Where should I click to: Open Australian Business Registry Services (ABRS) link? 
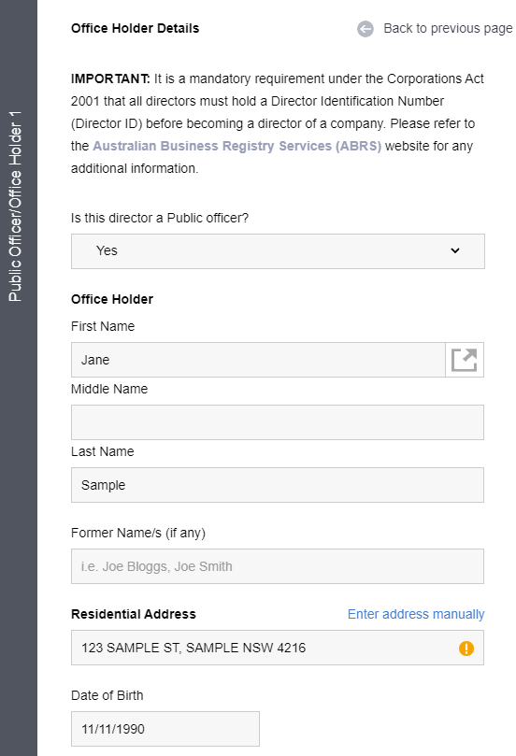(236, 146)
